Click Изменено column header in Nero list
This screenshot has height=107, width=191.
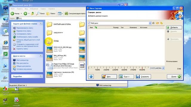click(x=133, y=28)
